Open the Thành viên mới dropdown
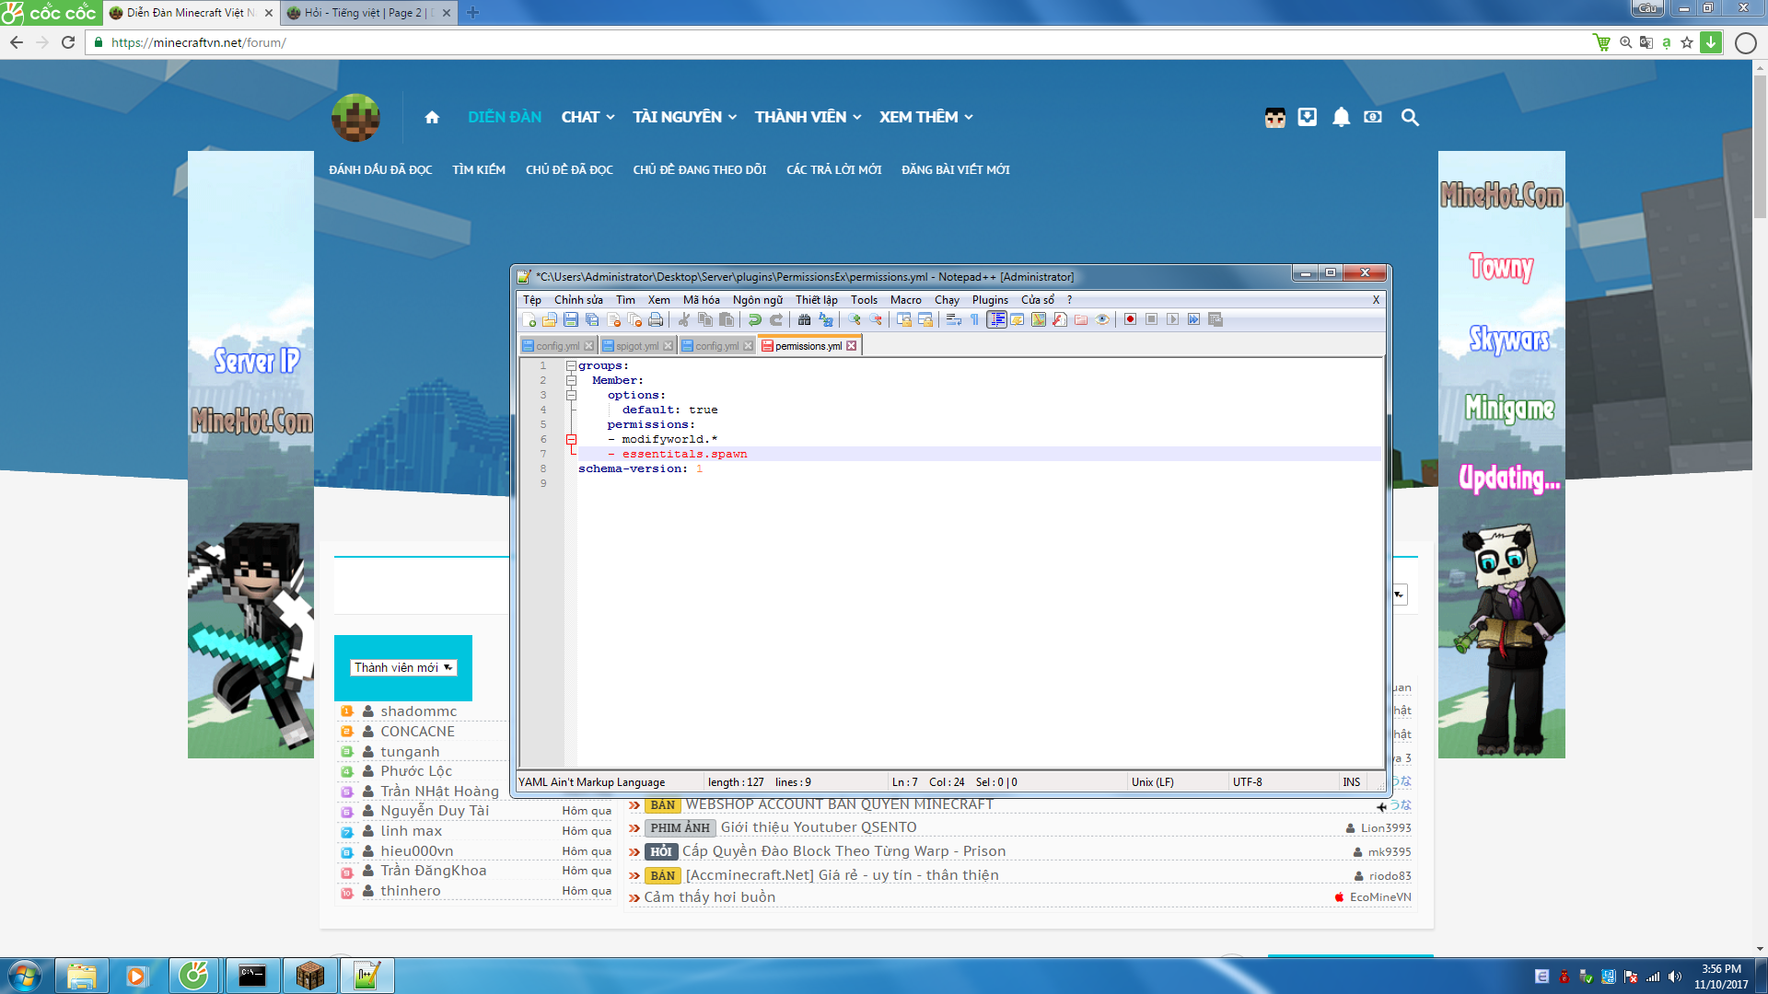Viewport: 1768px width, 994px height. [x=403, y=667]
